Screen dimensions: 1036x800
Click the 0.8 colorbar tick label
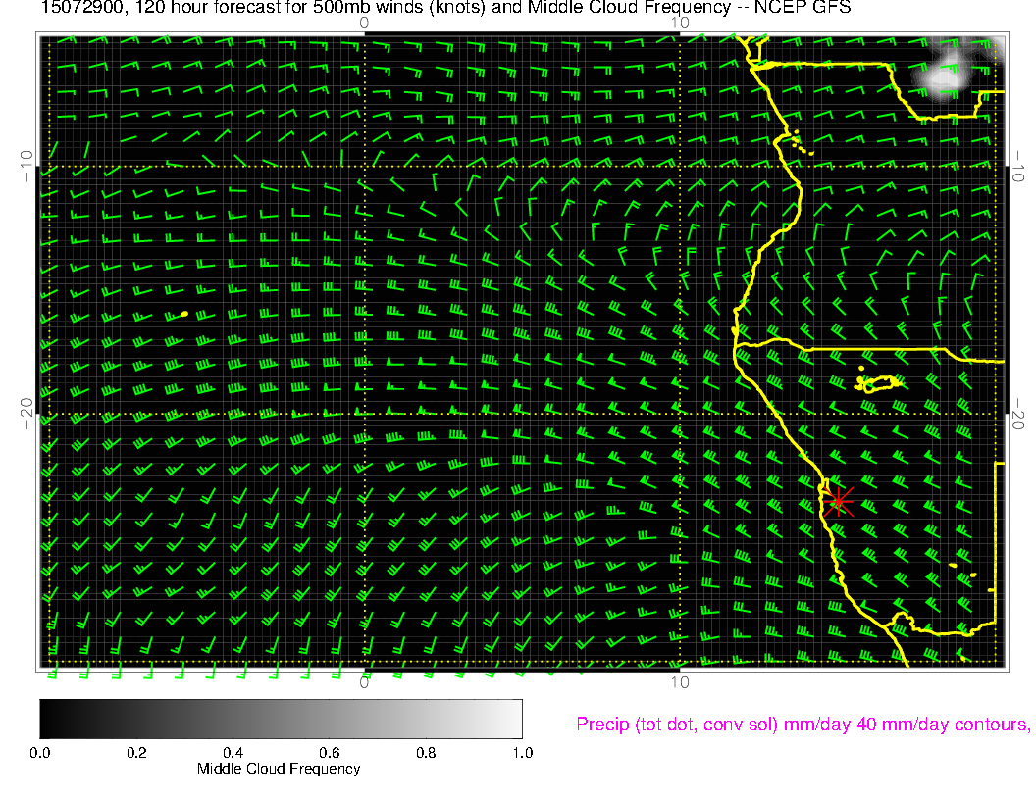coord(426,753)
